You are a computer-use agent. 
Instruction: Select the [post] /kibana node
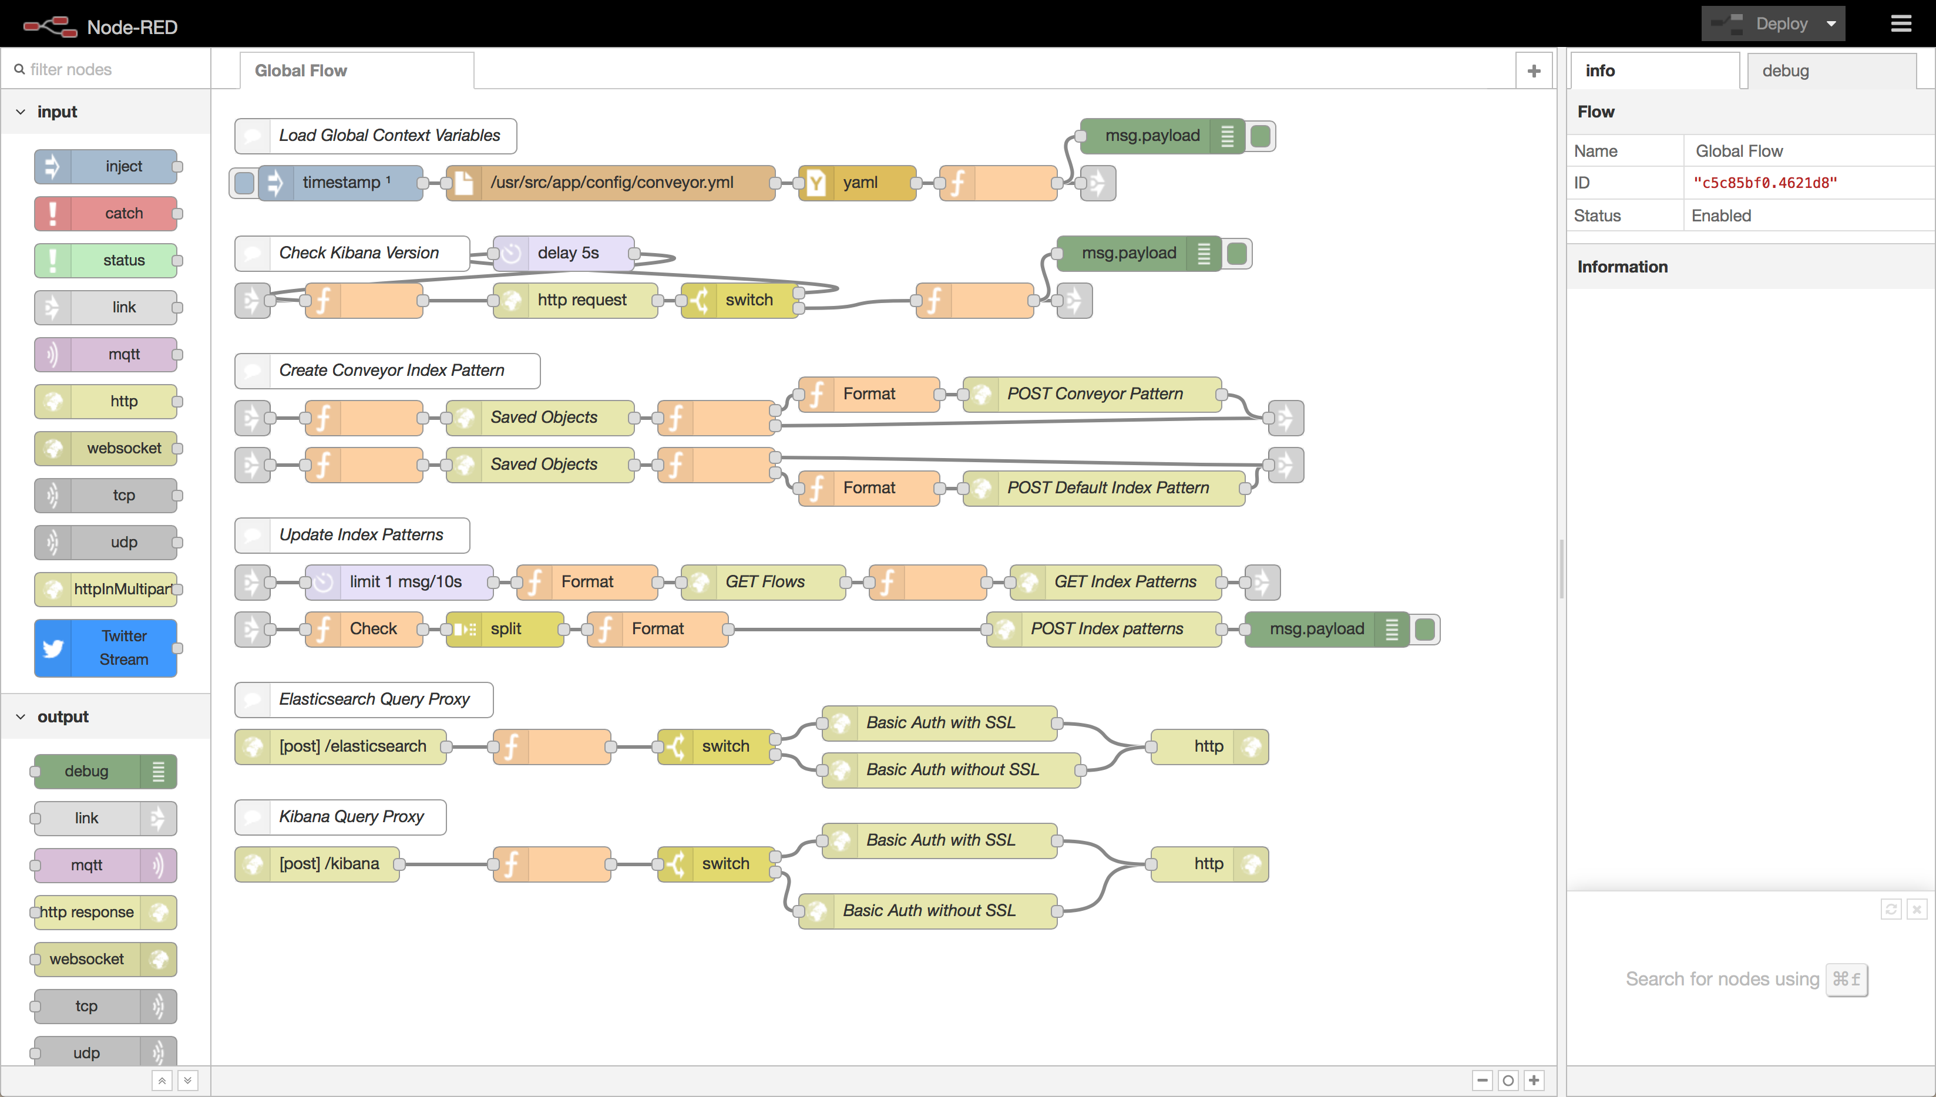pyautogui.click(x=317, y=864)
